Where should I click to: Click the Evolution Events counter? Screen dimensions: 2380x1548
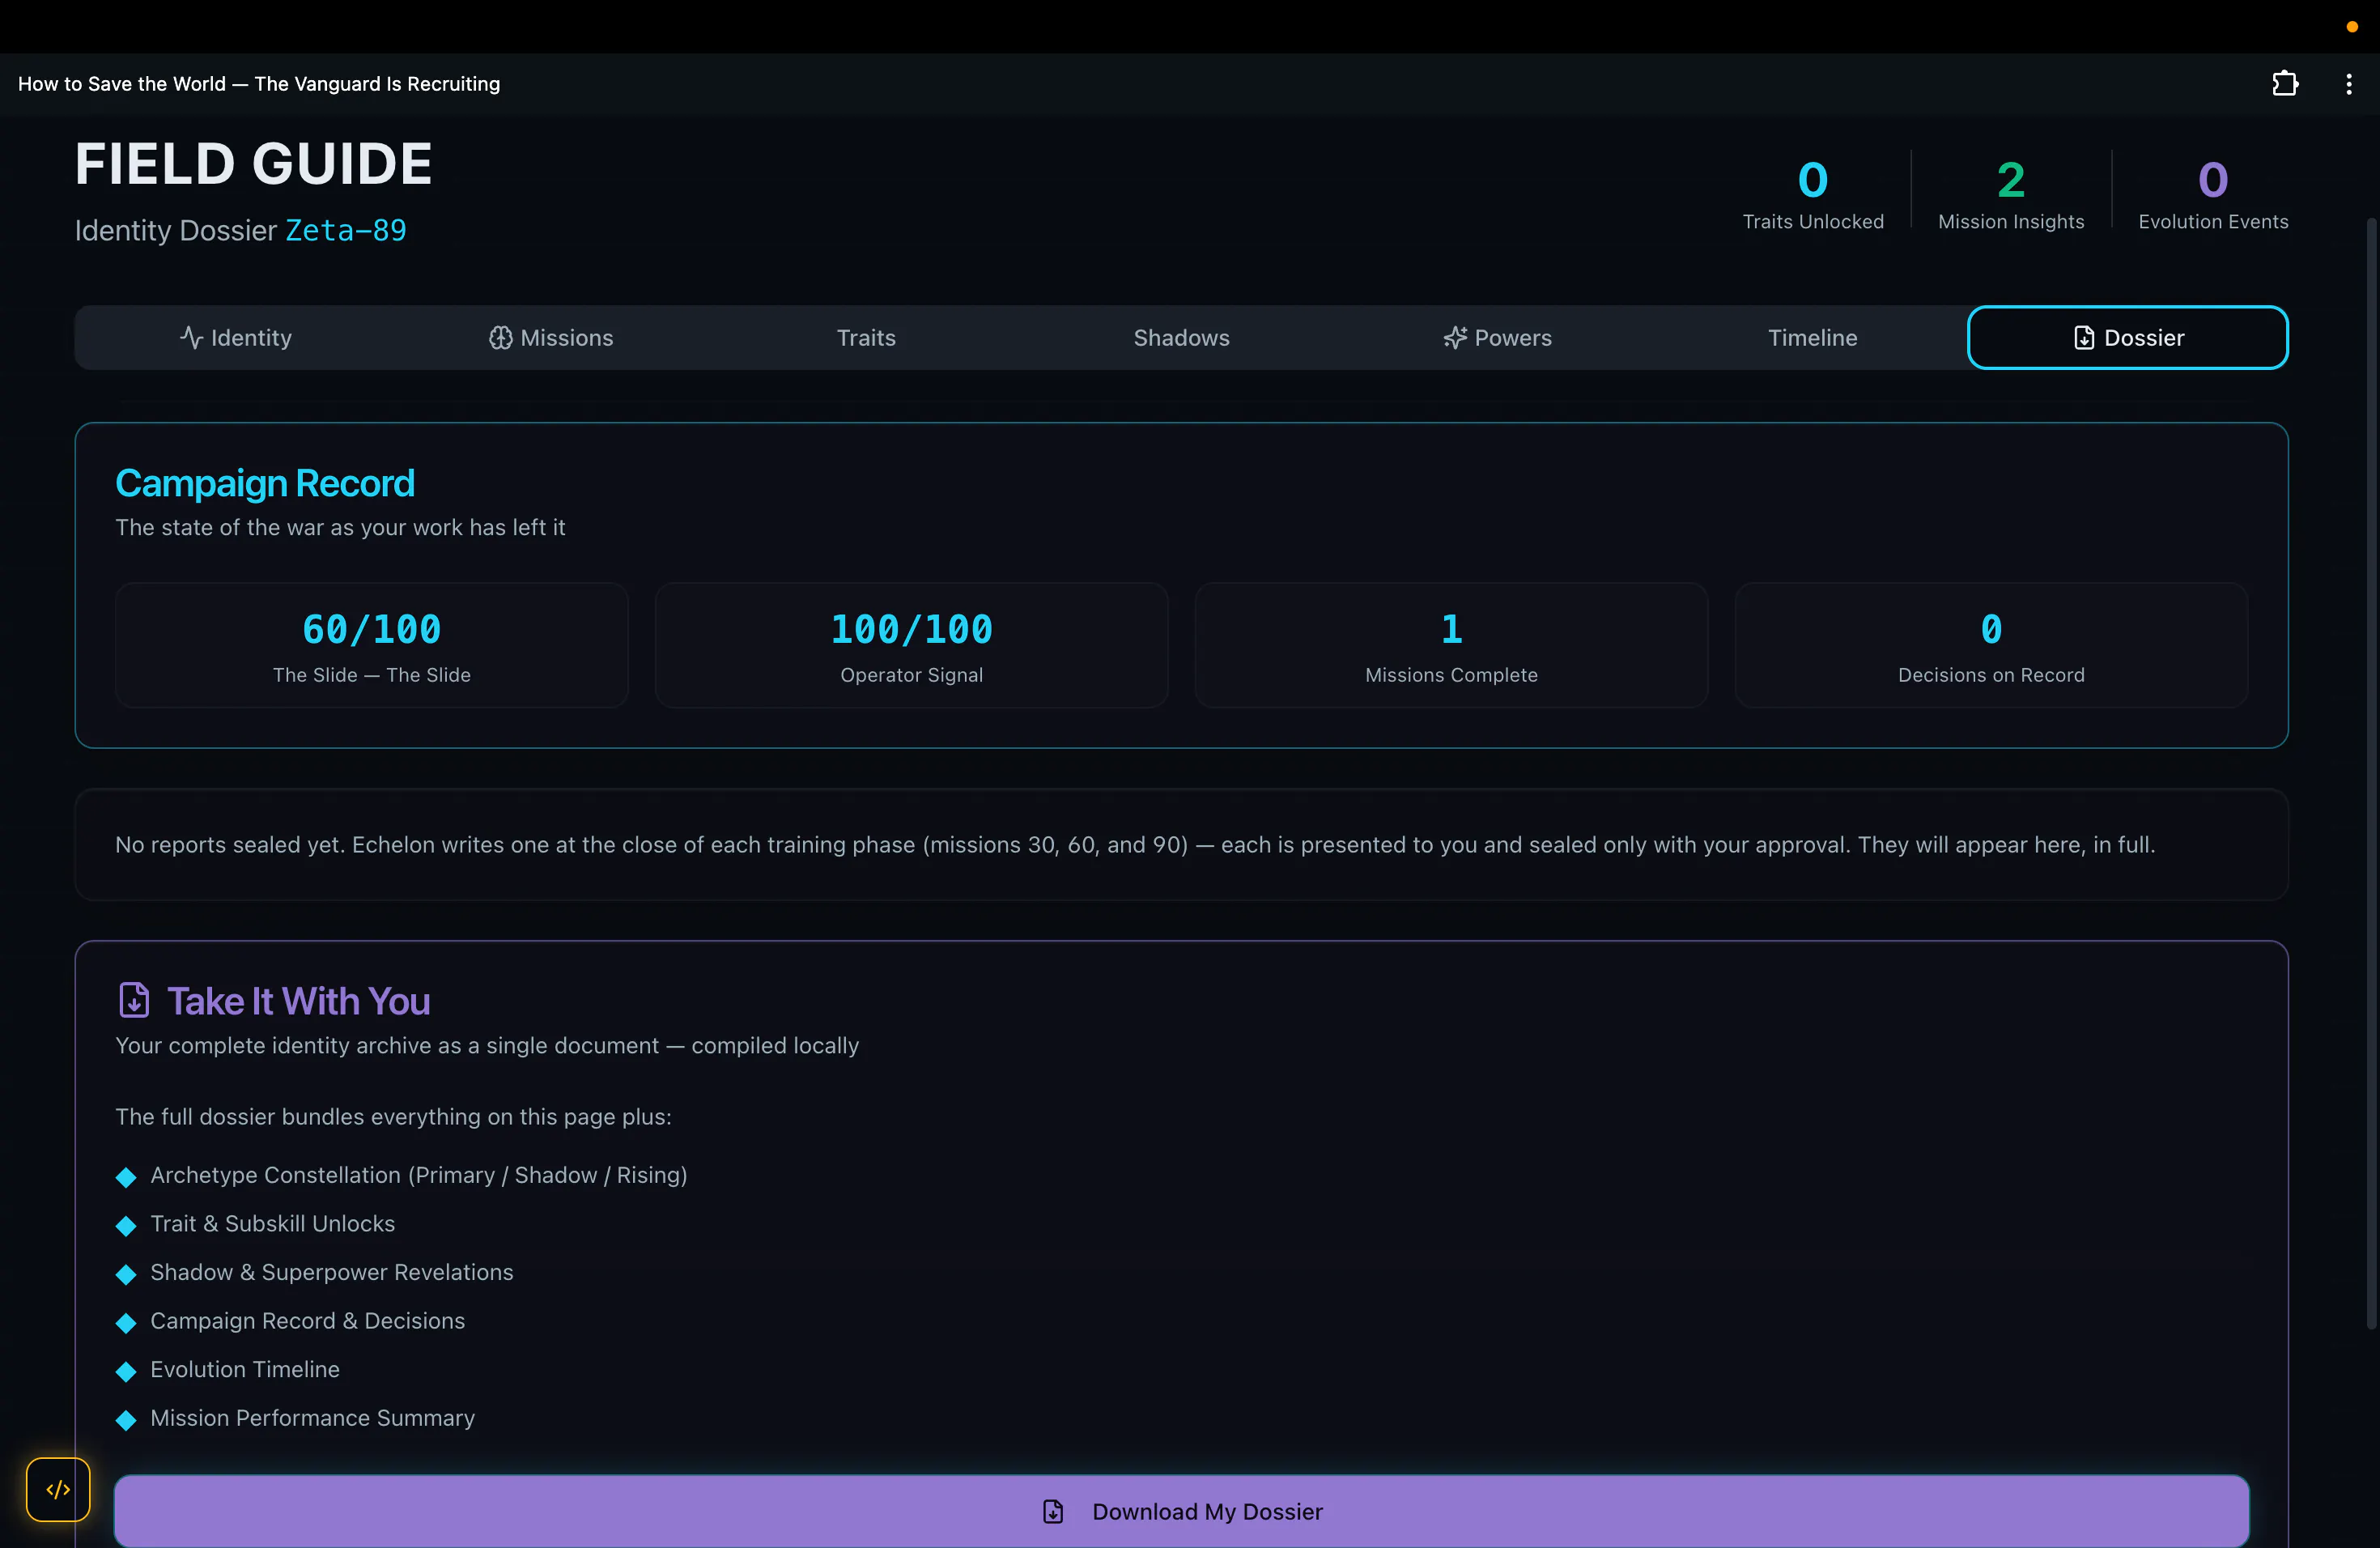click(2213, 194)
